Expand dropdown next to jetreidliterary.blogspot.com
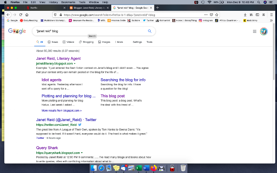The width and height of the screenshot is (277, 173). pos(75,64)
